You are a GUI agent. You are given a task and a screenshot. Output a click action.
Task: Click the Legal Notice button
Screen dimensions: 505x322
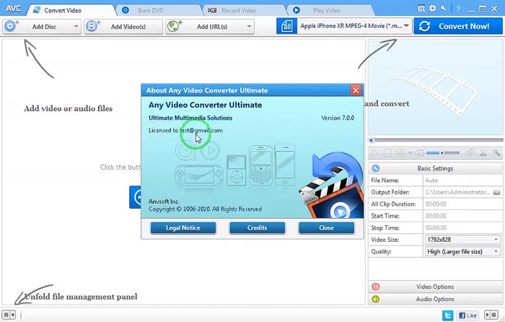[183, 228]
